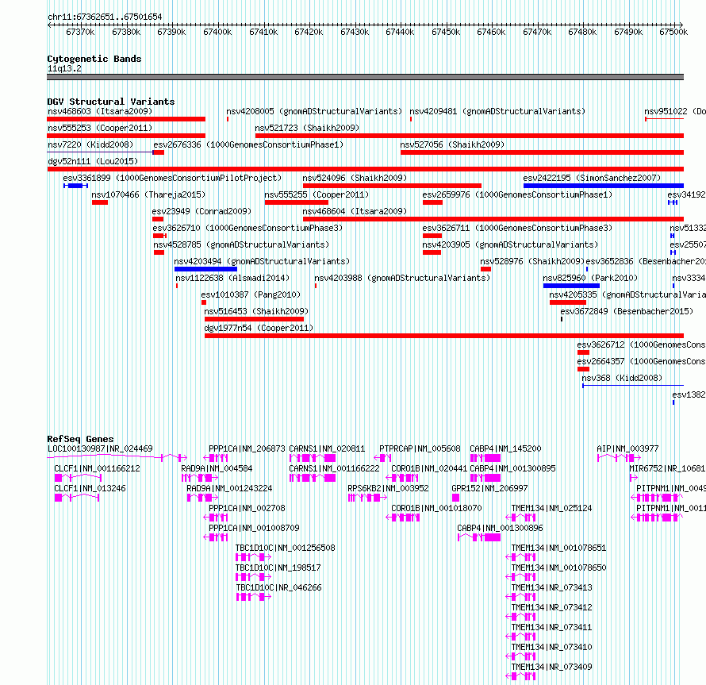Screen dimensions: 706x685
Task: Click the nsv4203988 gnomAD variant label
Action: point(402,278)
